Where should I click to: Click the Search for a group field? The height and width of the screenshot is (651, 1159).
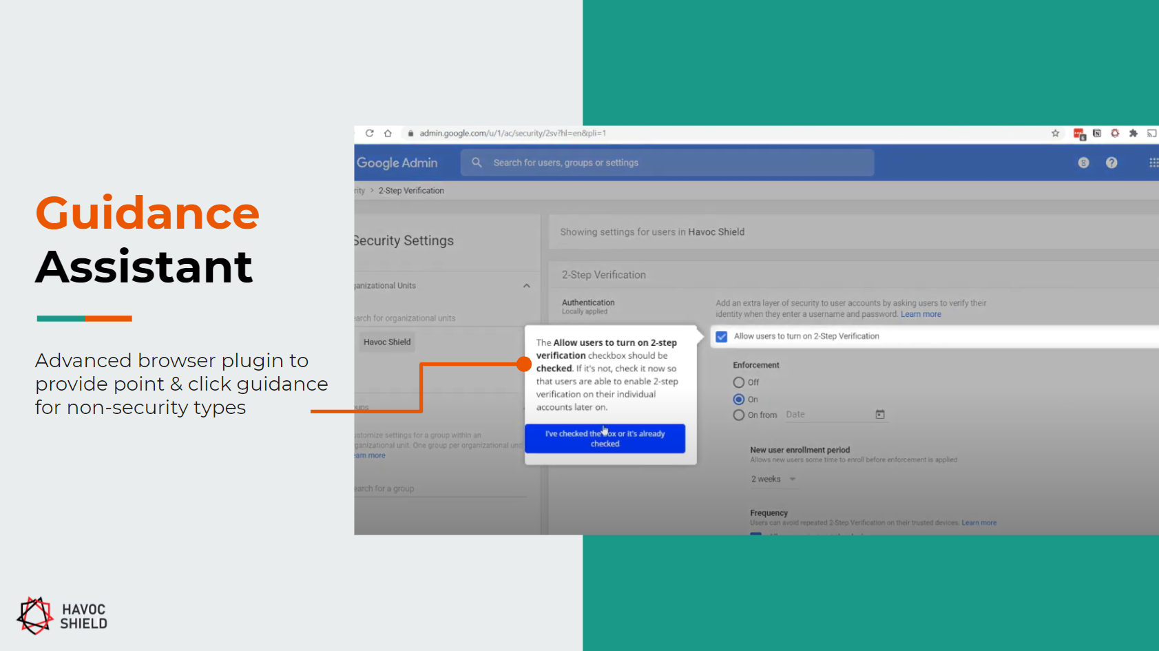[441, 488]
